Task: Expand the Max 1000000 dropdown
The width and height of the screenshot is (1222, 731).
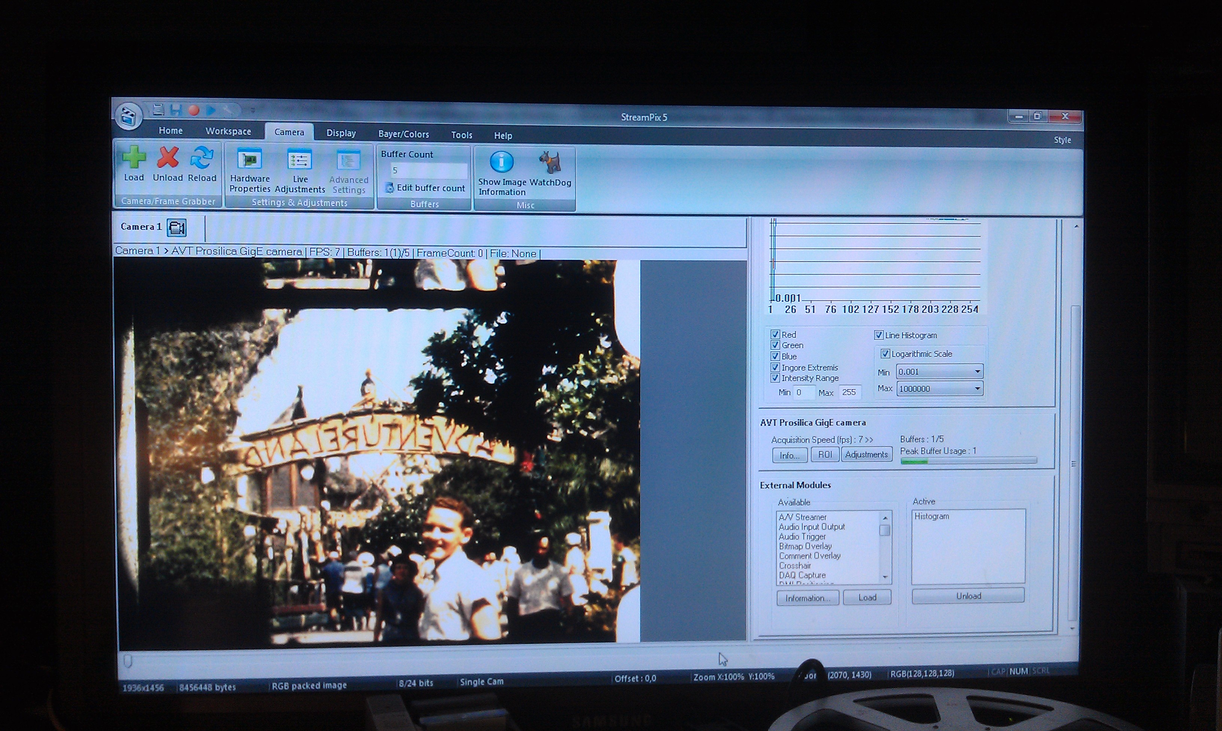Action: [977, 389]
